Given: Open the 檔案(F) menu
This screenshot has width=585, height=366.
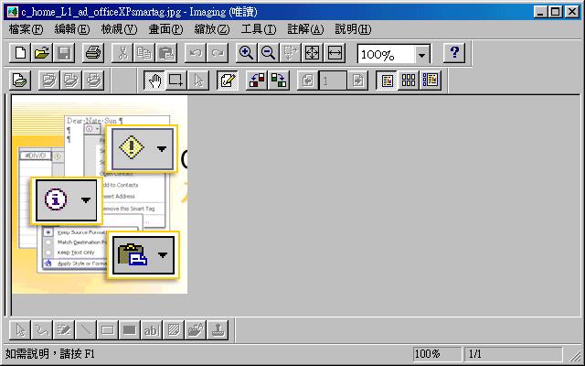Looking at the screenshot, I should pyautogui.click(x=26, y=29).
